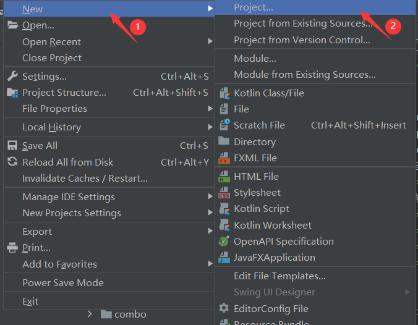The width and height of the screenshot is (418, 325).
Task: Choose Project... in the New submenu
Action: click(x=315, y=7)
